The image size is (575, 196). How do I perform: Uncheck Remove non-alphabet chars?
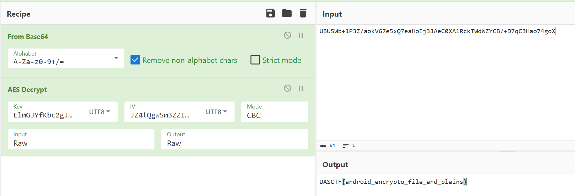pyautogui.click(x=135, y=60)
